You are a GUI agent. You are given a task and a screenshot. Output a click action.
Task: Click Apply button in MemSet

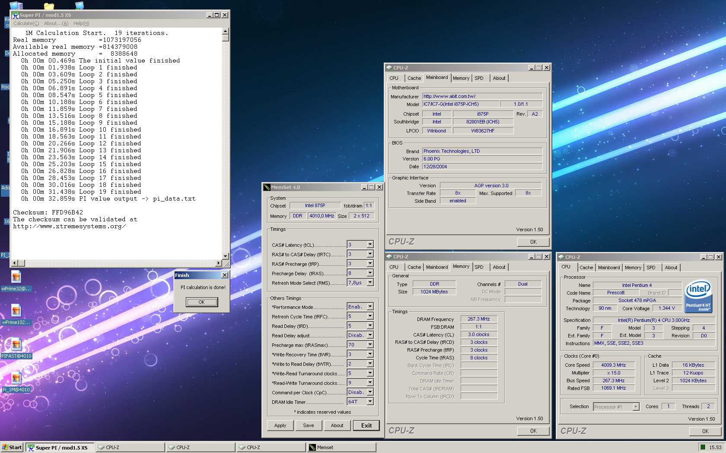pos(280,425)
